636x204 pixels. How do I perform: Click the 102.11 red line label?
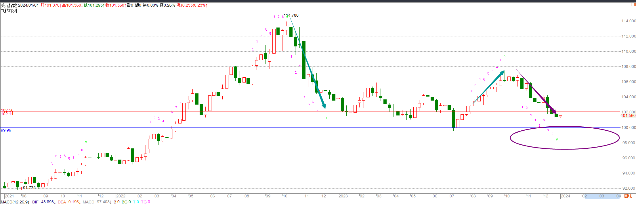click(7, 114)
